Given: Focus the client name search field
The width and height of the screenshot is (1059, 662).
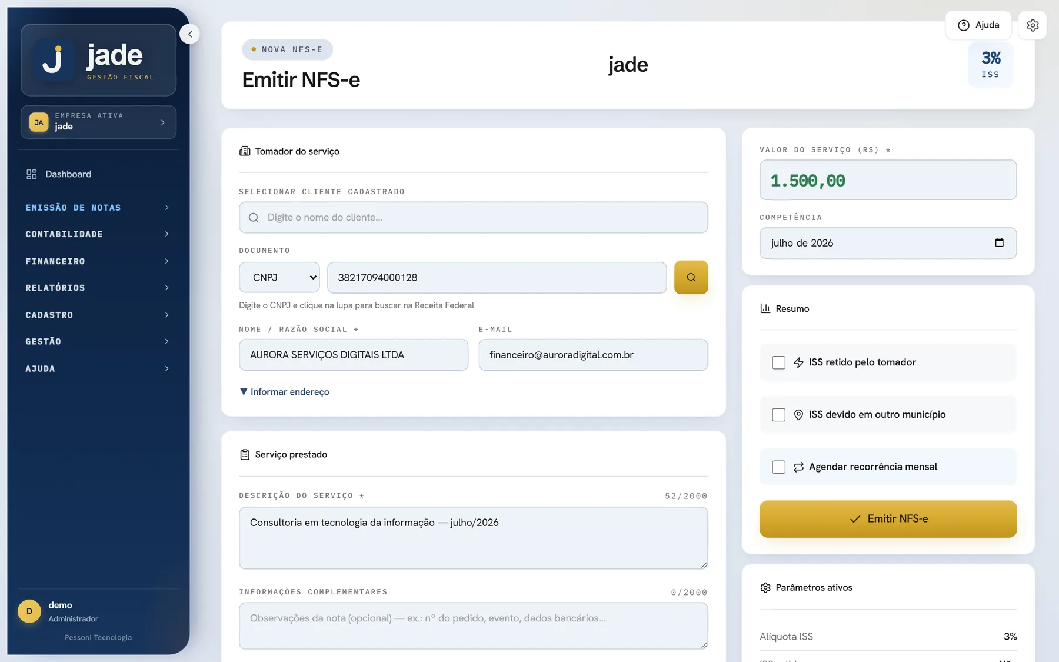Looking at the screenshot, I should [474, 218].
